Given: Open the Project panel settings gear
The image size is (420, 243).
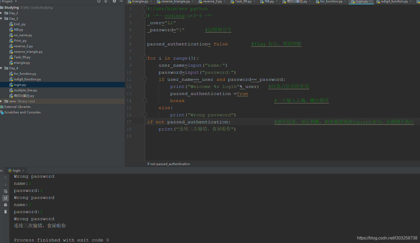Looking at the screenshot, I should [x=114, y=1].
